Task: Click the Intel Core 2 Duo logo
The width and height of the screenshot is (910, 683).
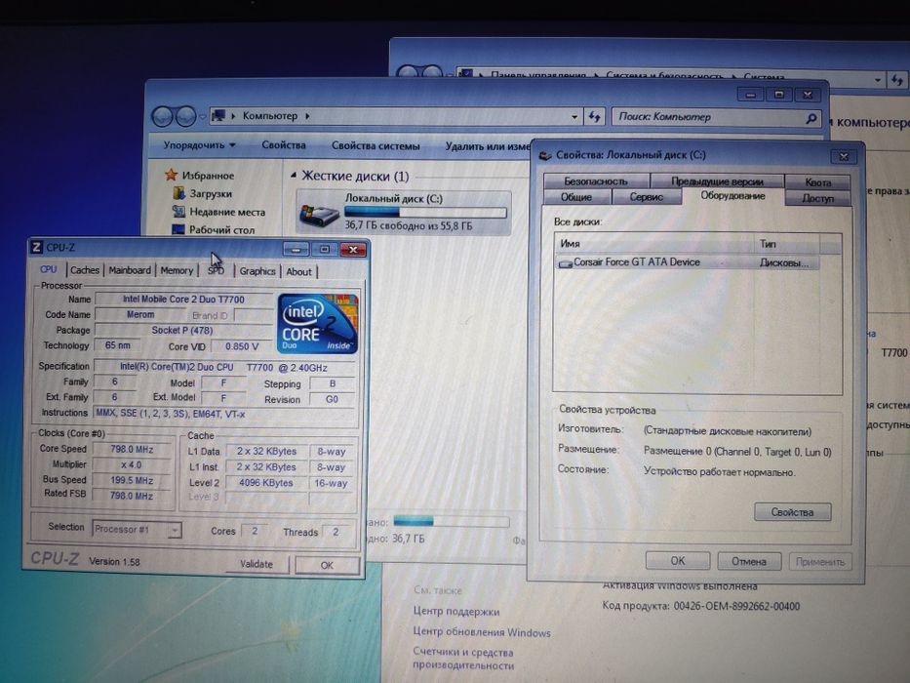Action: coord(317,324)
